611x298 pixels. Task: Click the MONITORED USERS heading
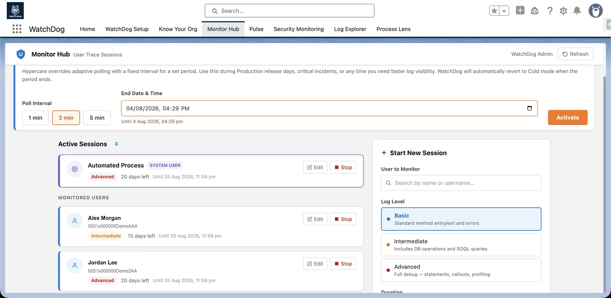tap(84, 198)
